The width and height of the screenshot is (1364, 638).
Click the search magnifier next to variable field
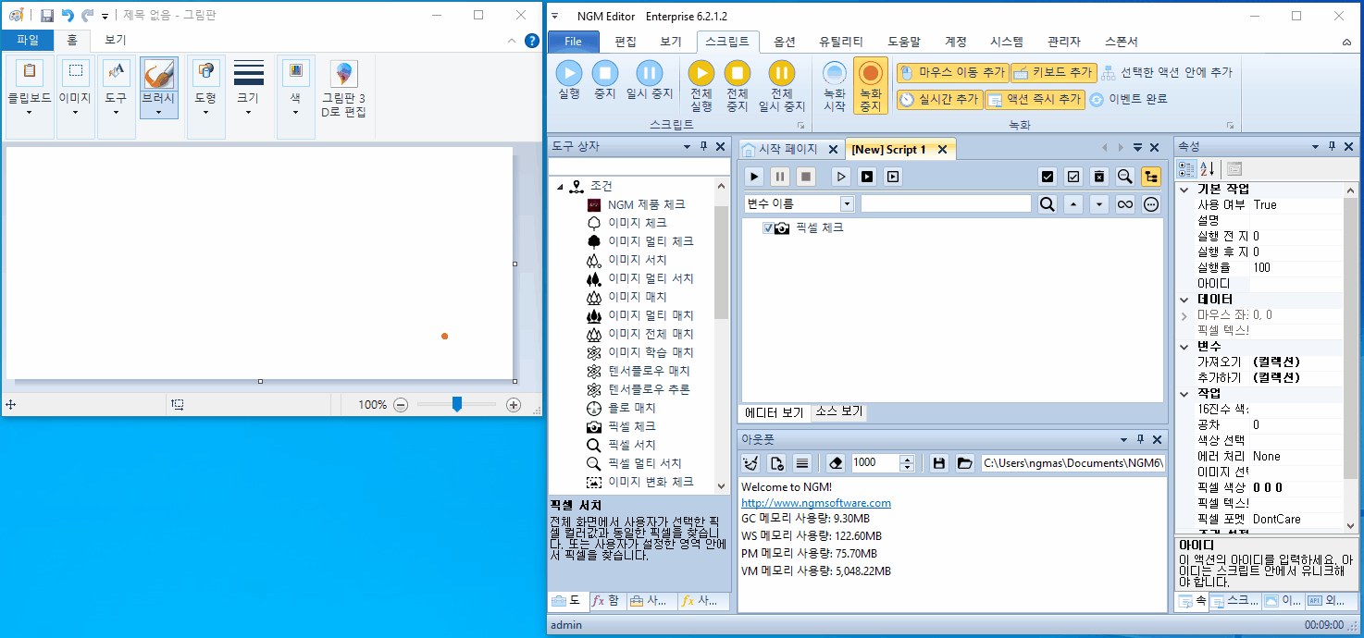tap(1047, 204)
